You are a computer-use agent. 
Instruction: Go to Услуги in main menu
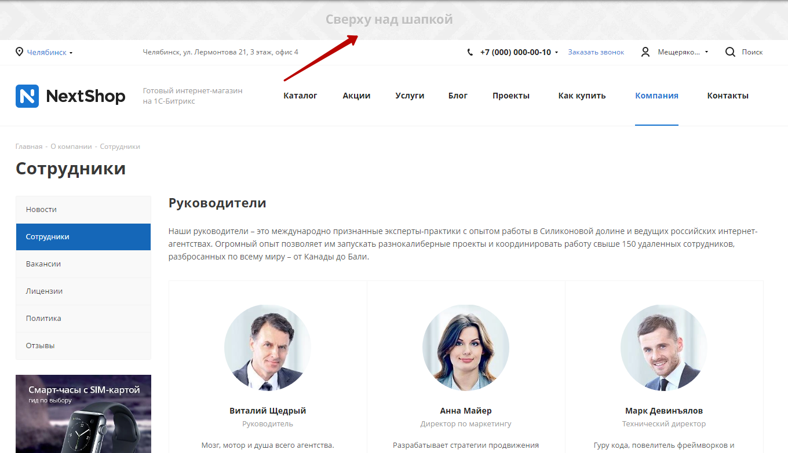410,96
